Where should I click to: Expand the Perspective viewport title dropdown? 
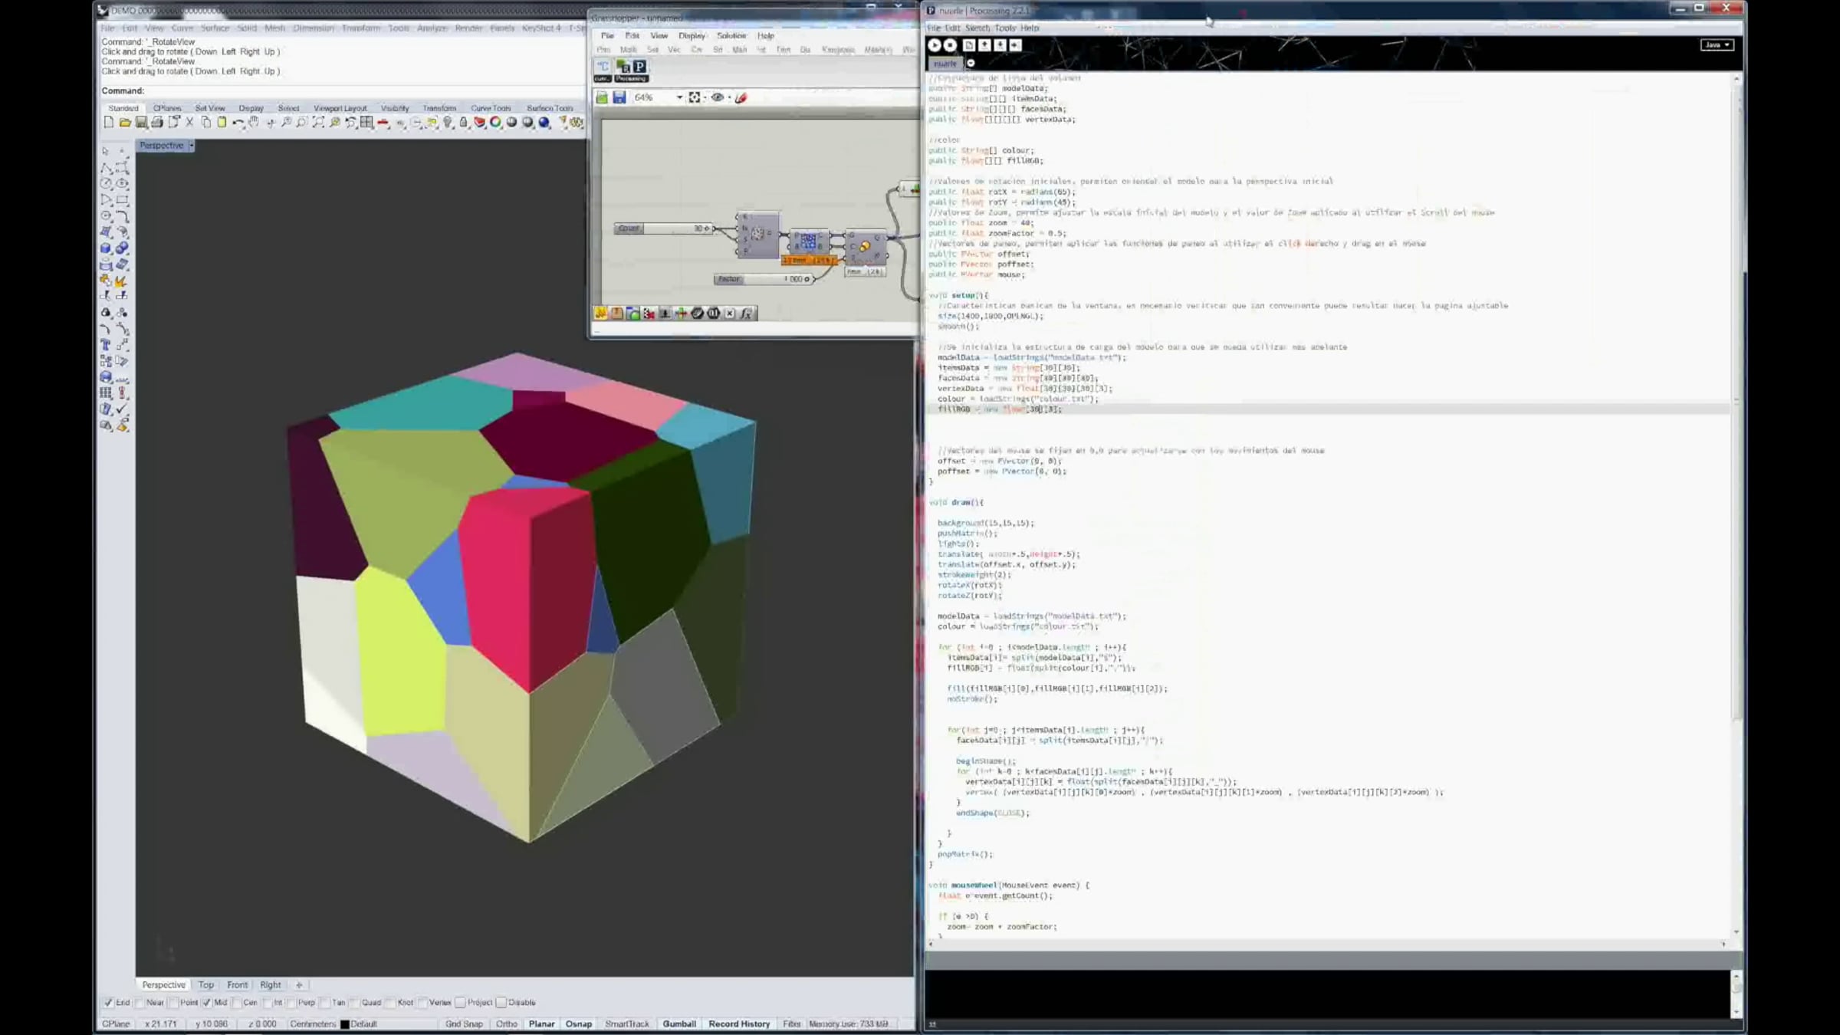tap(191, 146)
